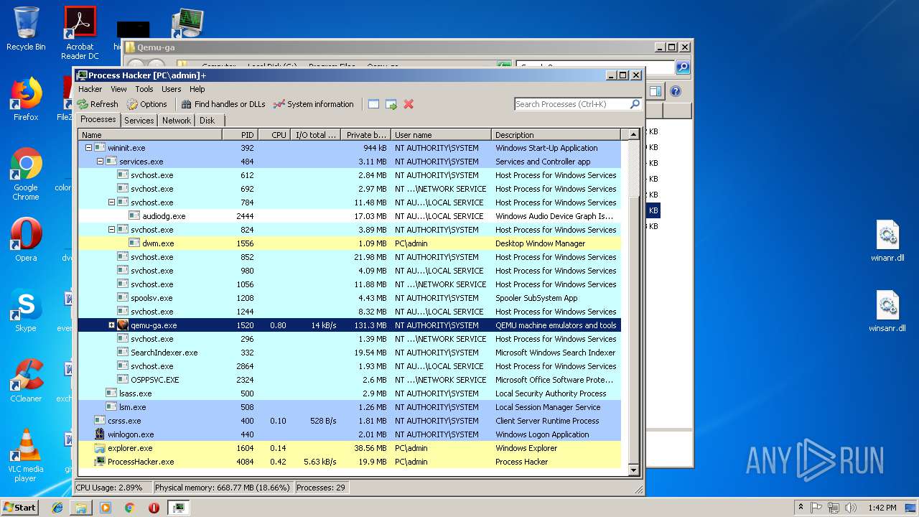Select the Processes tab
The image size is (919, 517).
pos(98,120)
